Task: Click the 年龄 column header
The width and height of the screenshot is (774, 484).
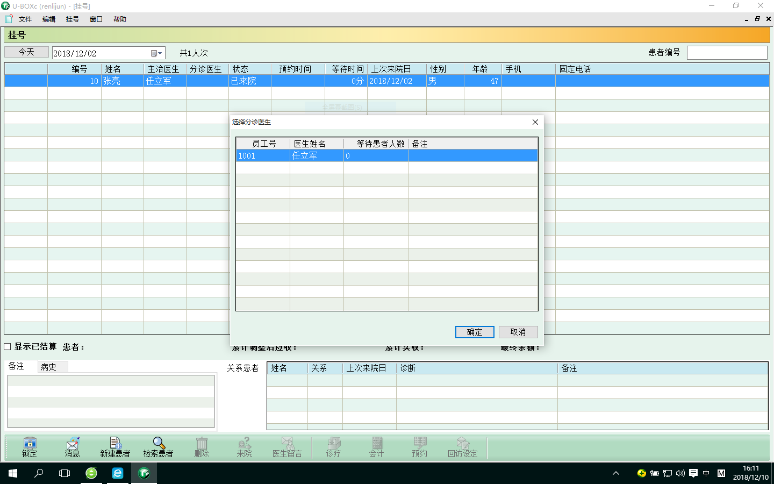Action: pos(483,69)
